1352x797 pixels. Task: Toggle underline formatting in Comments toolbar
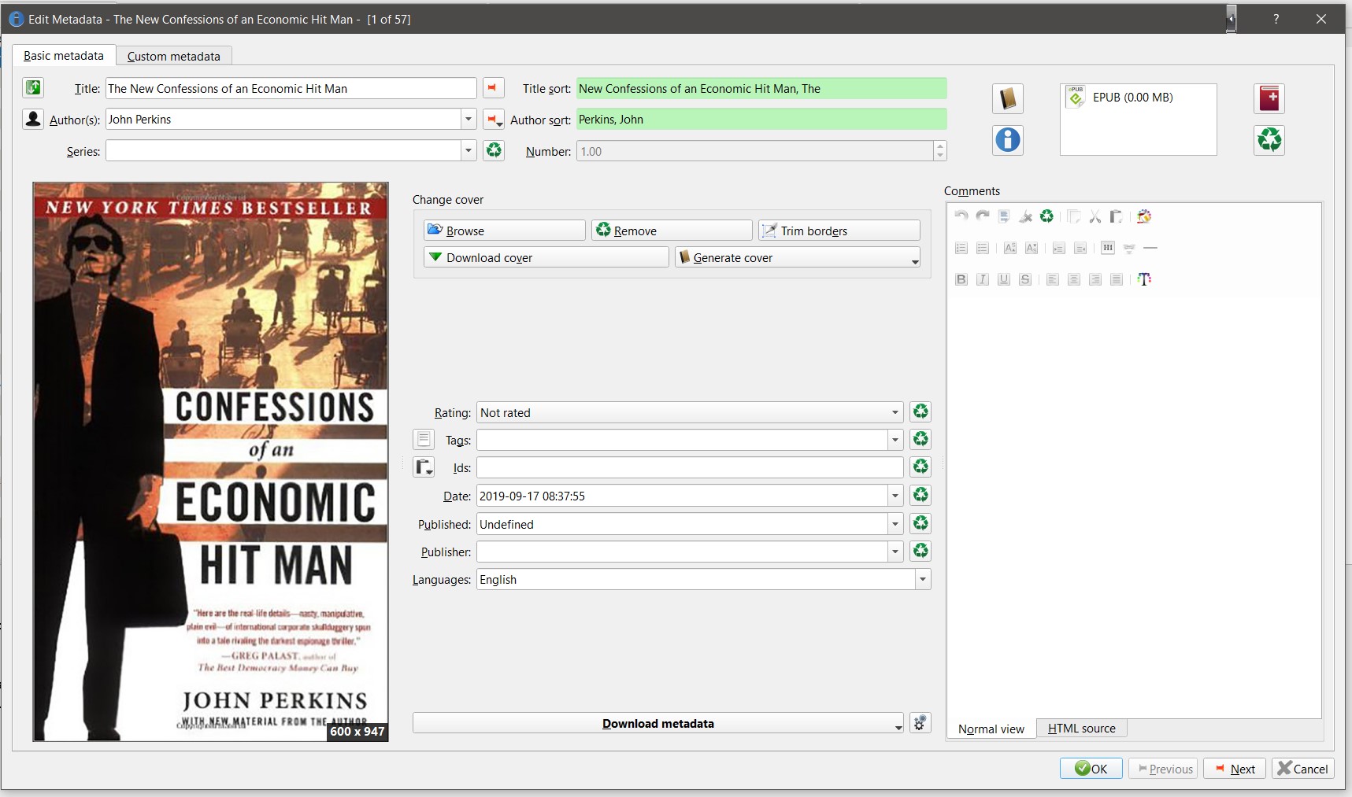pyautogui.click(x=1003, y=279)
